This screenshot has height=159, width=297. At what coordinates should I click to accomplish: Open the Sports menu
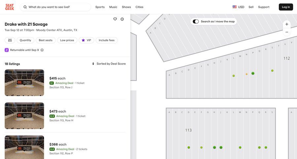tap(100, 7)
